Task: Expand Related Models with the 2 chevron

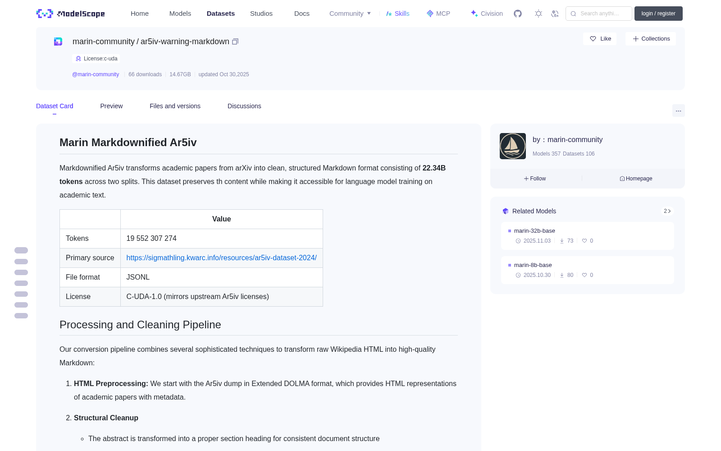Action: click(667, 211)
